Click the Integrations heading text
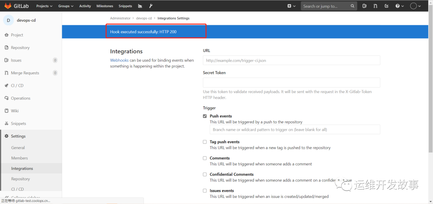 point(126,51)
